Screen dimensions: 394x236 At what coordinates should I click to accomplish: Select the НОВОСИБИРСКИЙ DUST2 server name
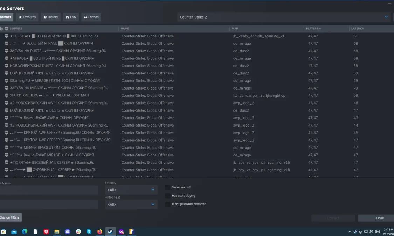[58, 66]
